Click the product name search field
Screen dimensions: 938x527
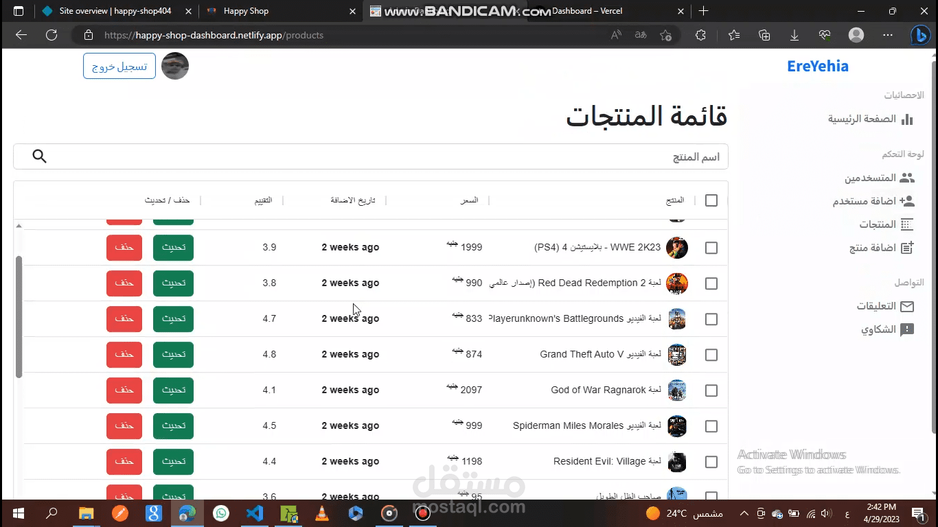point(371,156)
